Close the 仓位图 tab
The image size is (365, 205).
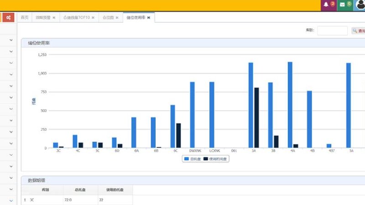[x=117, y=18]
